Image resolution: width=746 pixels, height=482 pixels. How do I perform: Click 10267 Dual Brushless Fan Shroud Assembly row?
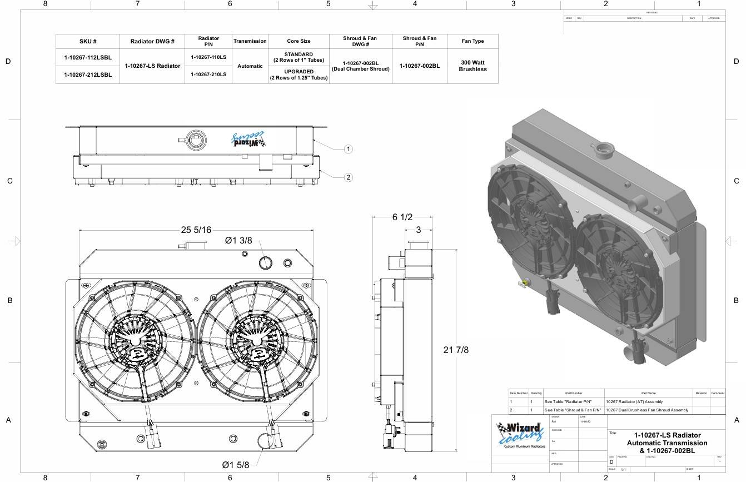tap(646, 410)
